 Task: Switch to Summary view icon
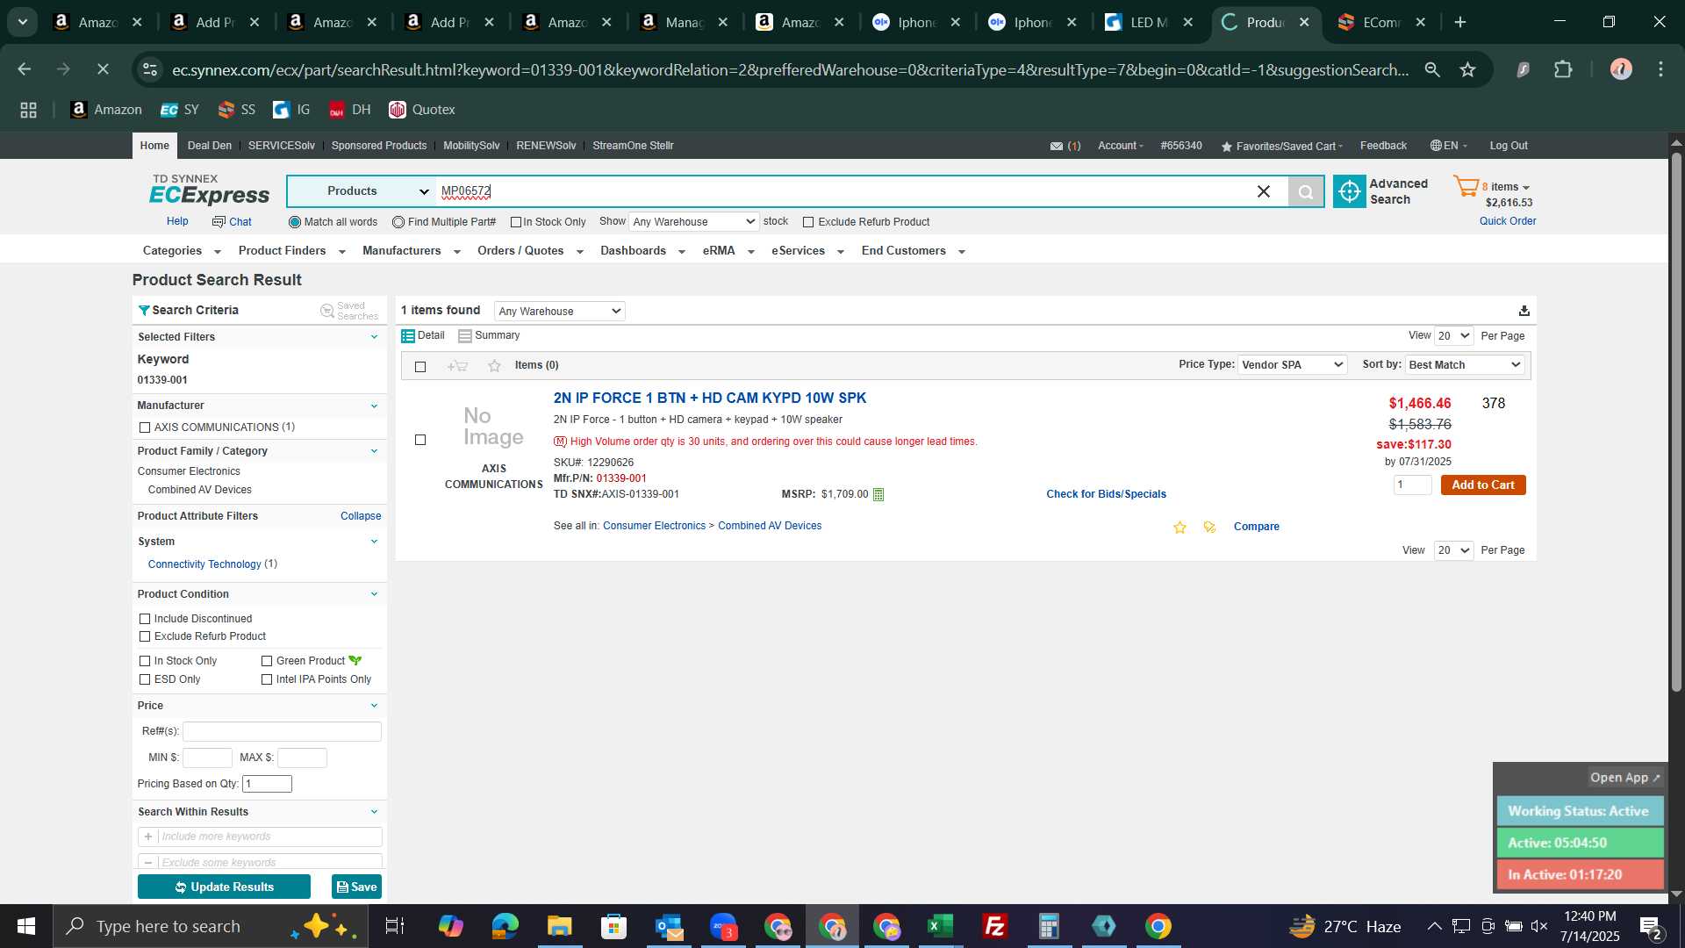(x=465, y=336)
